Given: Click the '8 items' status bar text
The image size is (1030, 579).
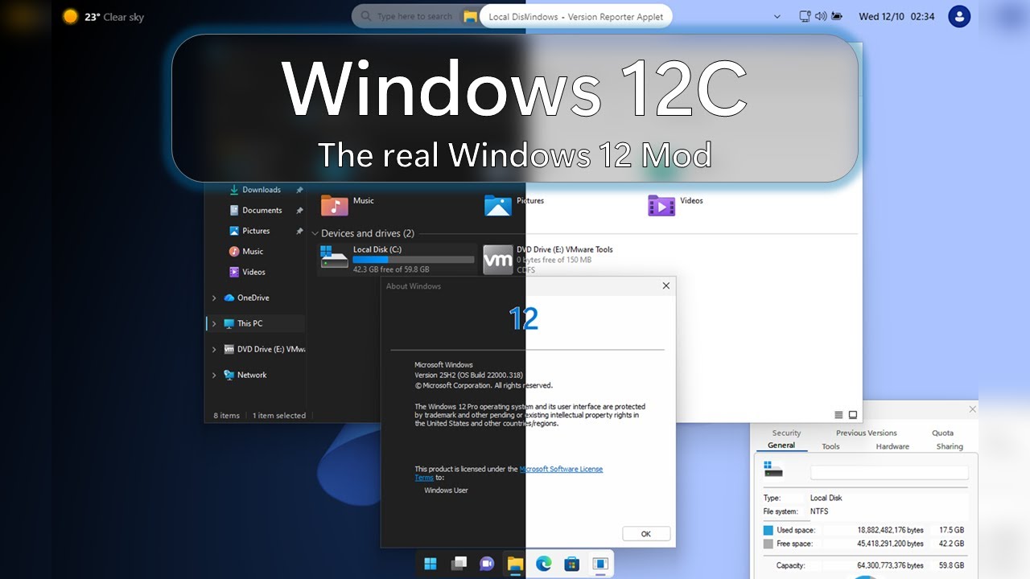Looking at the screenshot, I should coord(226,416).
